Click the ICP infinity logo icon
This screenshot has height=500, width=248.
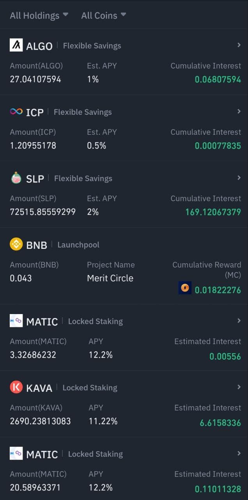[16, 112]
